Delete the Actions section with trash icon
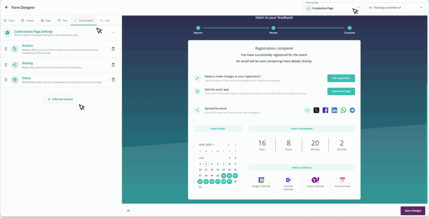429x218 pixels. tap(113, 49)
